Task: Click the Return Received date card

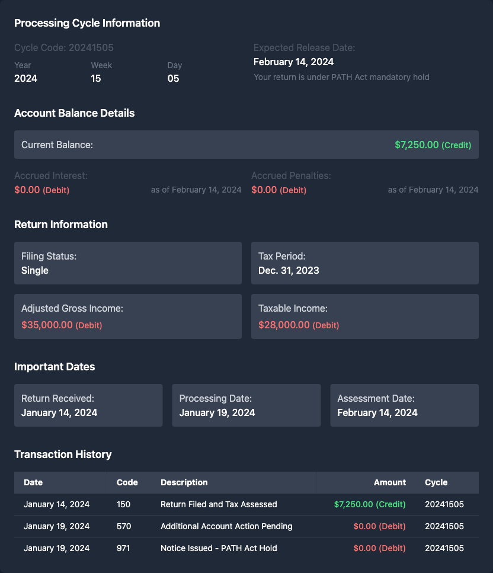Action: [x=88, y=405]
